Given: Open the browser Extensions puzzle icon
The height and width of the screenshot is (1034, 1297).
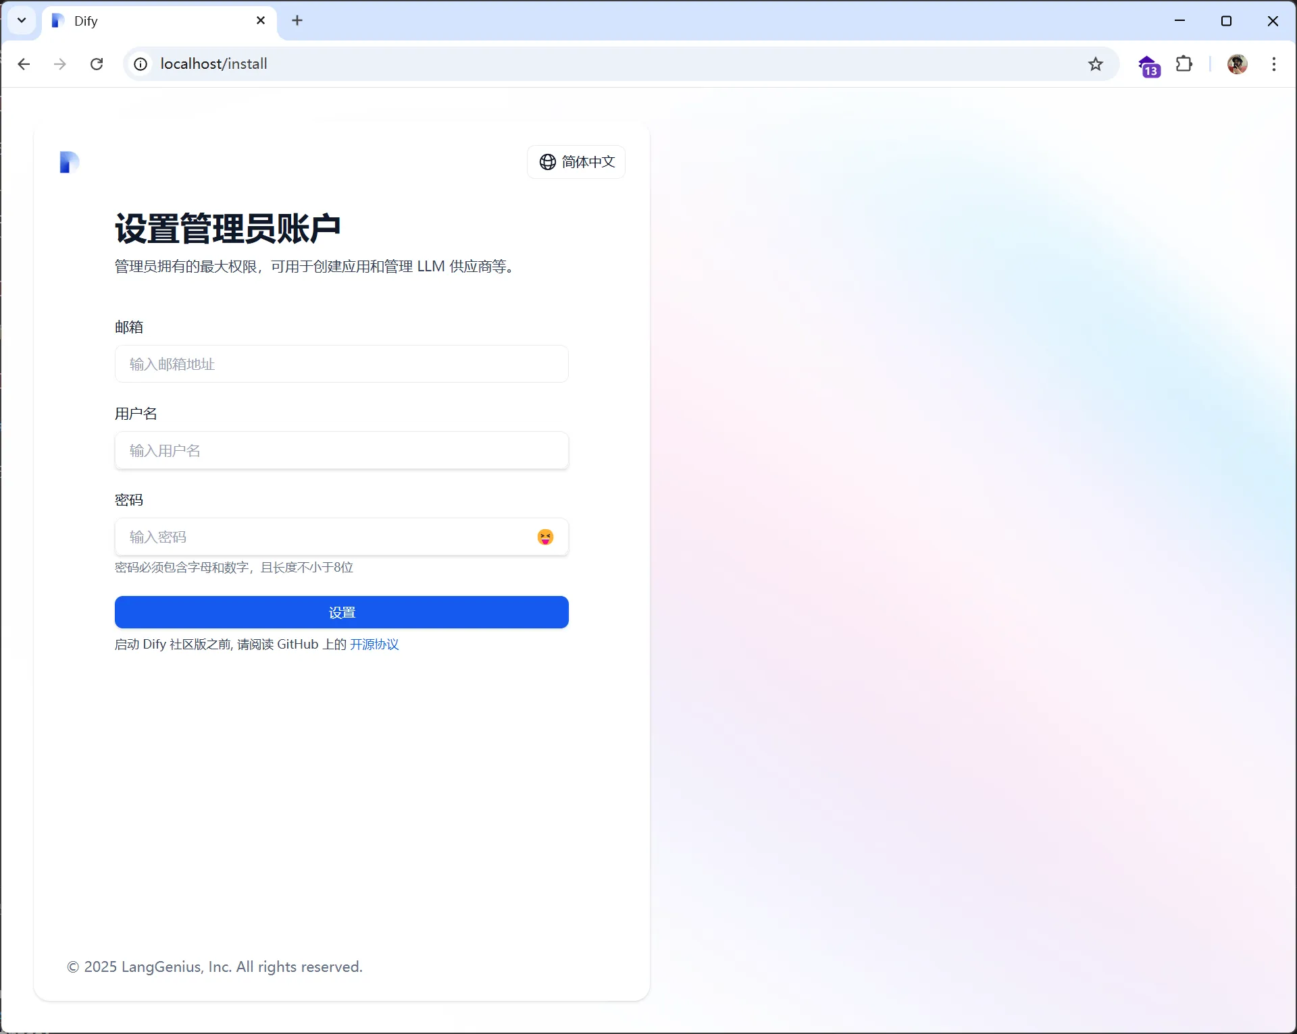Looking at the screenshot, I should pos(1184,63).
